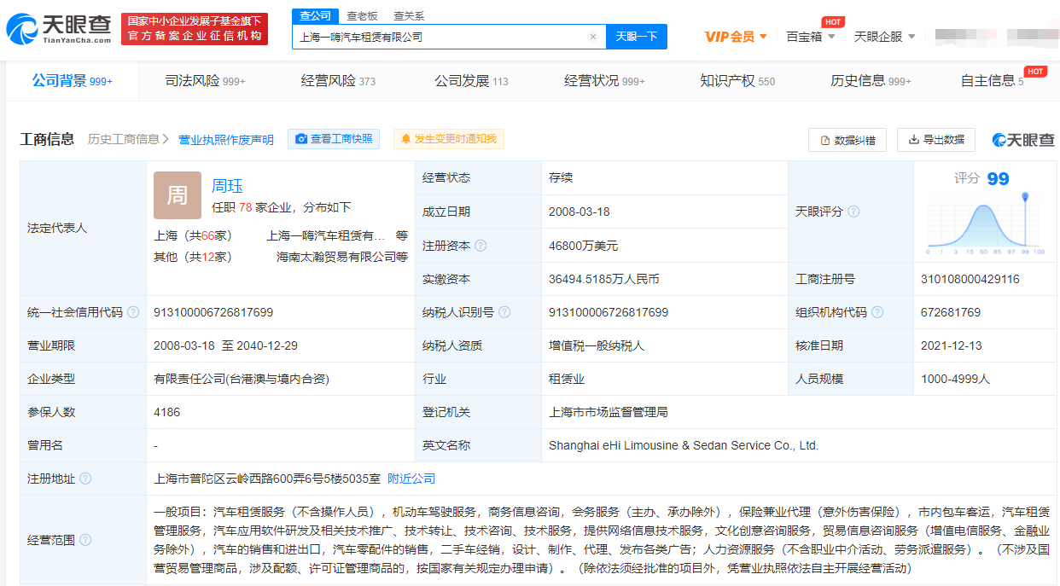Screen dimensions: 1060x586
Task: Open the 百宝箱 dropdown menu
Action: tap(810, 37)
